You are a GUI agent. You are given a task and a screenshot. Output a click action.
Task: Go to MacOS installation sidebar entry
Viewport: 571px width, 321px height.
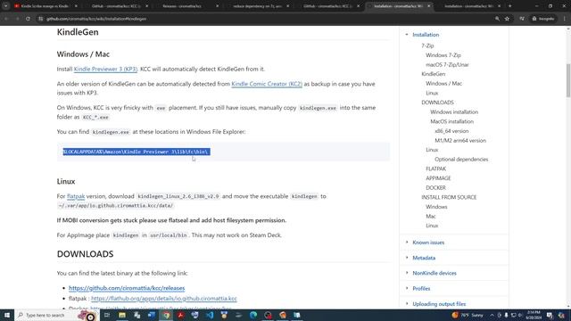point(452,121)
